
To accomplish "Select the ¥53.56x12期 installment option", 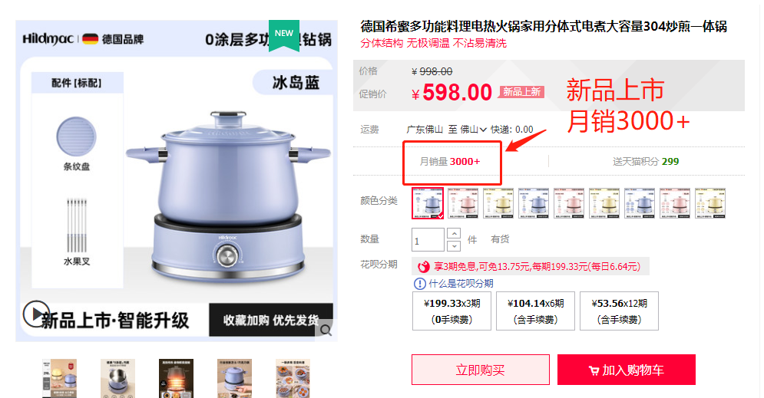I will 620,311.
